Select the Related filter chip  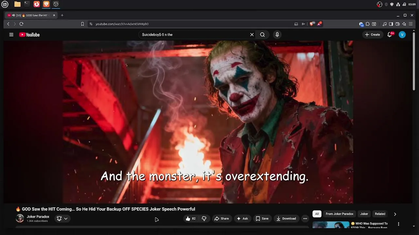click(x=380, y=214)
